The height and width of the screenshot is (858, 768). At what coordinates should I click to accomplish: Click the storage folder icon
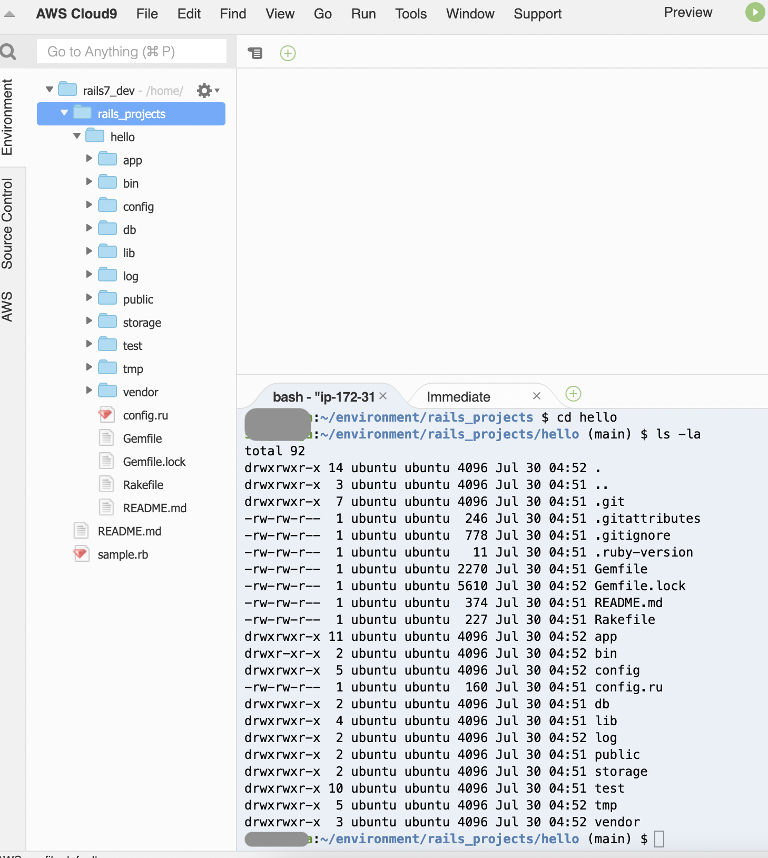point(107,321)
